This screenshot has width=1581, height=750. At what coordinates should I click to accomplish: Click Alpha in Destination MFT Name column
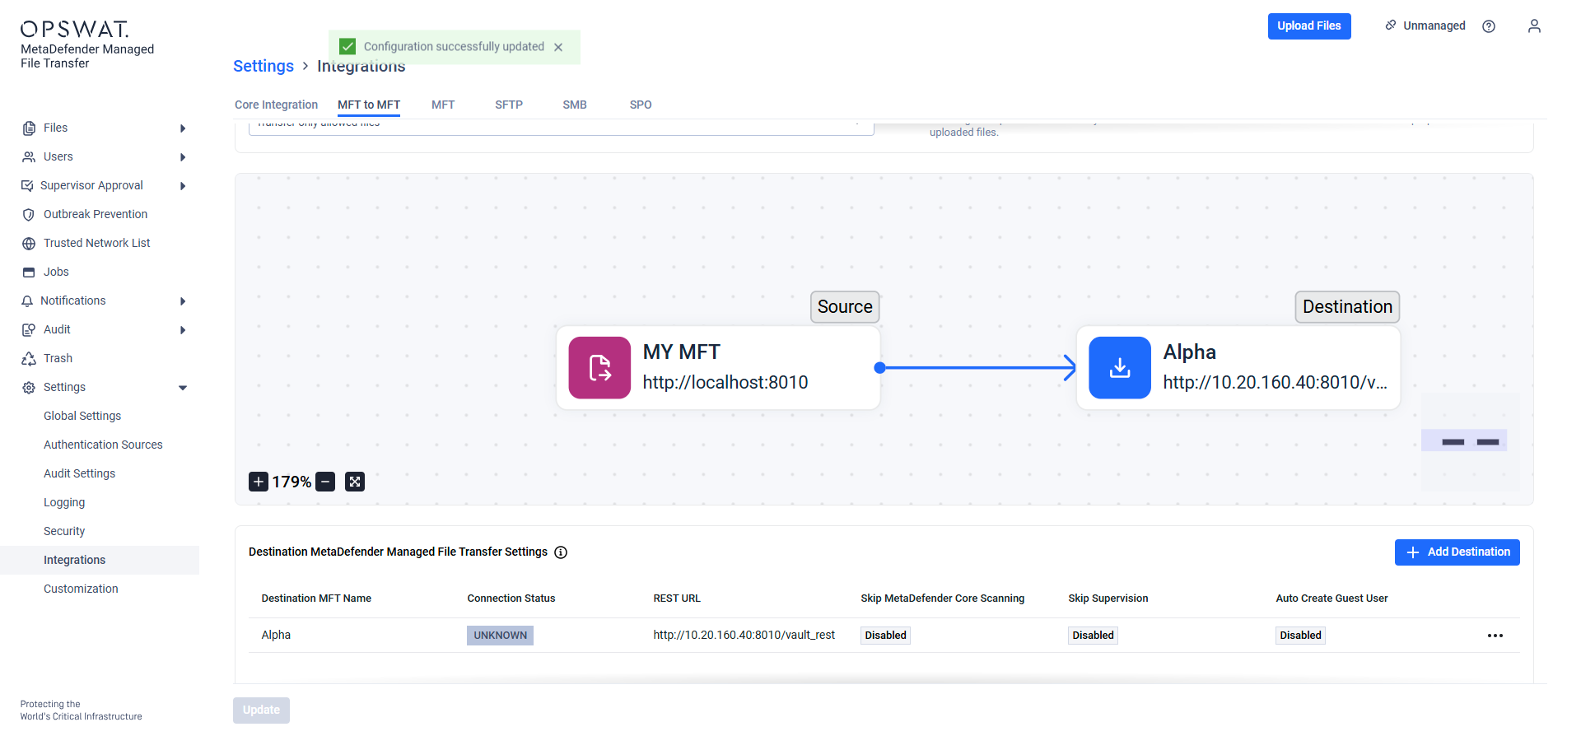(x=276, y=636)
